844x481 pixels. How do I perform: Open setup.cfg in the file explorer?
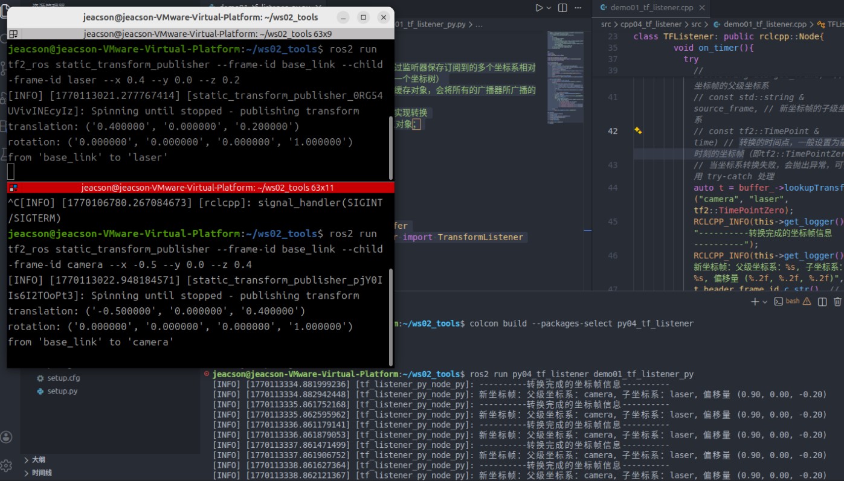tap(63, 378)
